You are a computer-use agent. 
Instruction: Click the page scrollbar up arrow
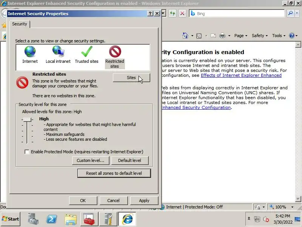pyautogui.click(x=298, y=45)
